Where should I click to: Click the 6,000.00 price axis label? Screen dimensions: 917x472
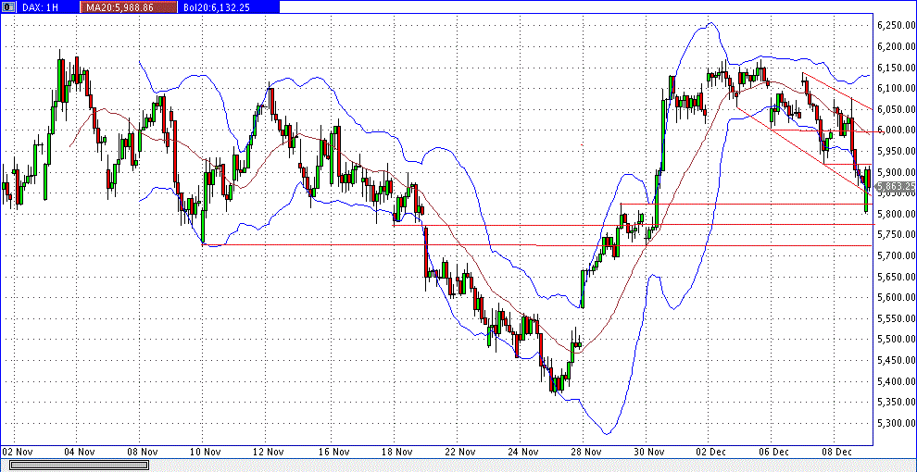coord(897,130)
